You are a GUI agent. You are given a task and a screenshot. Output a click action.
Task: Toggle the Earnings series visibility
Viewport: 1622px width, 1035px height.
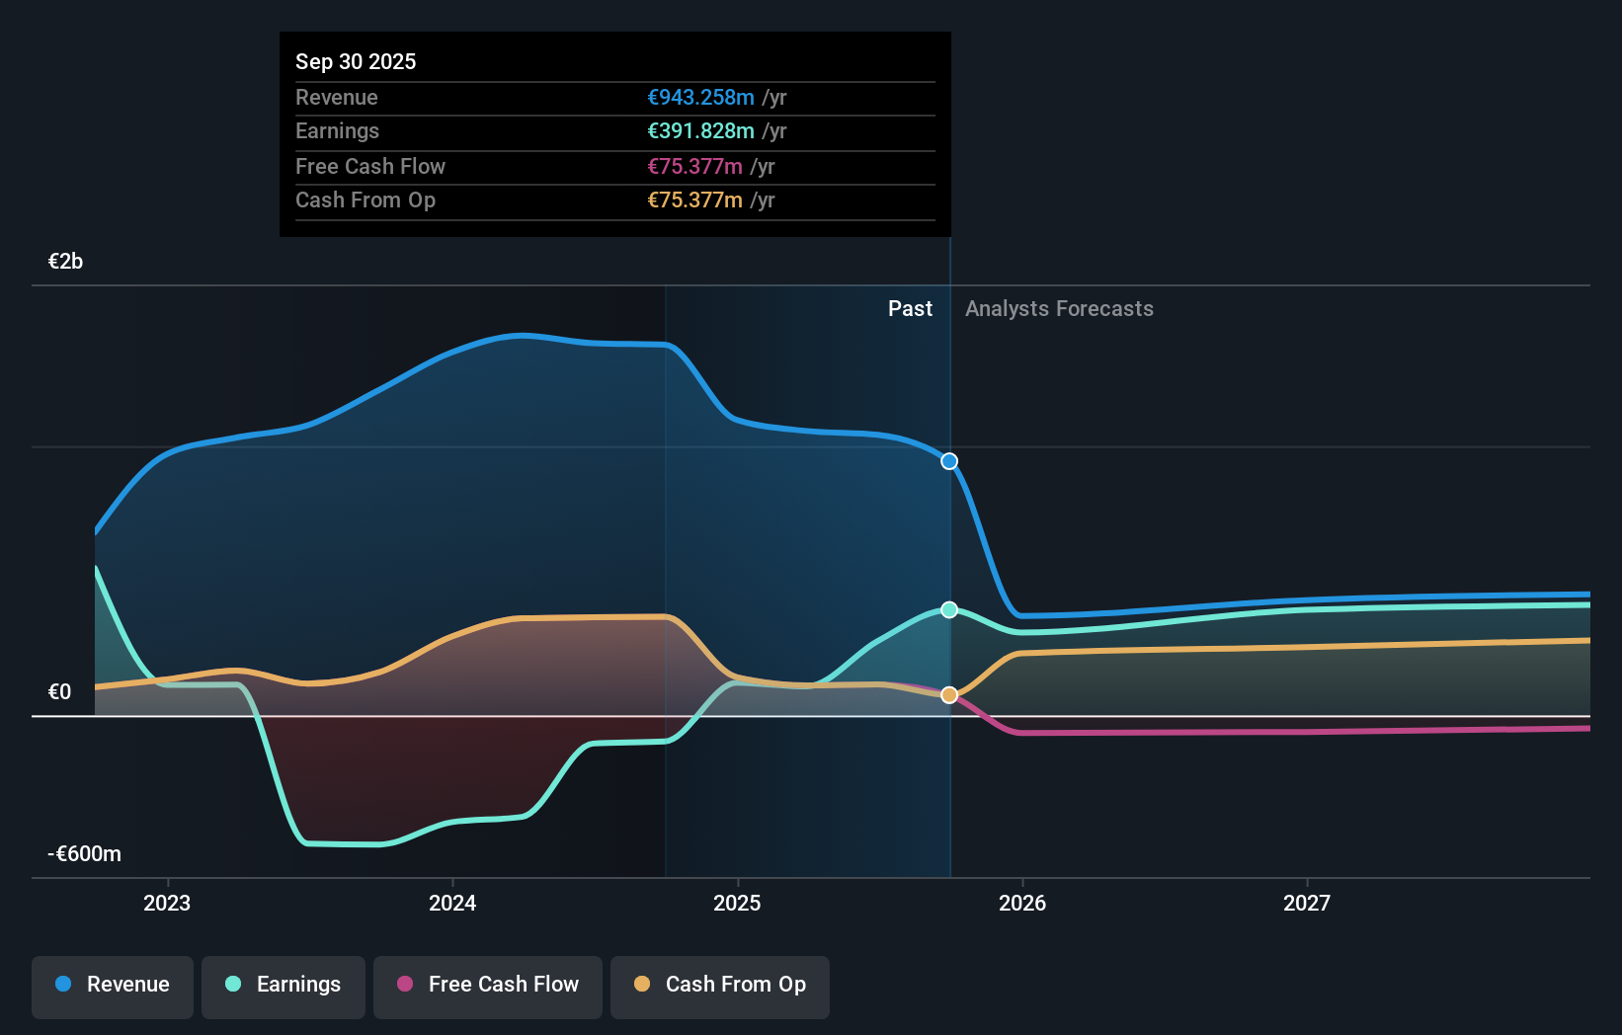[283, 987]
